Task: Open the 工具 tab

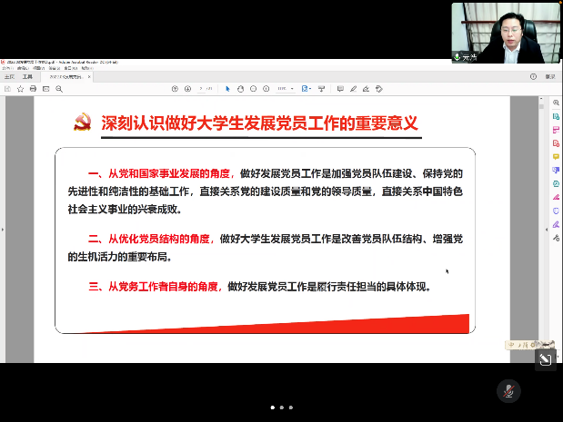Action: 27,77
